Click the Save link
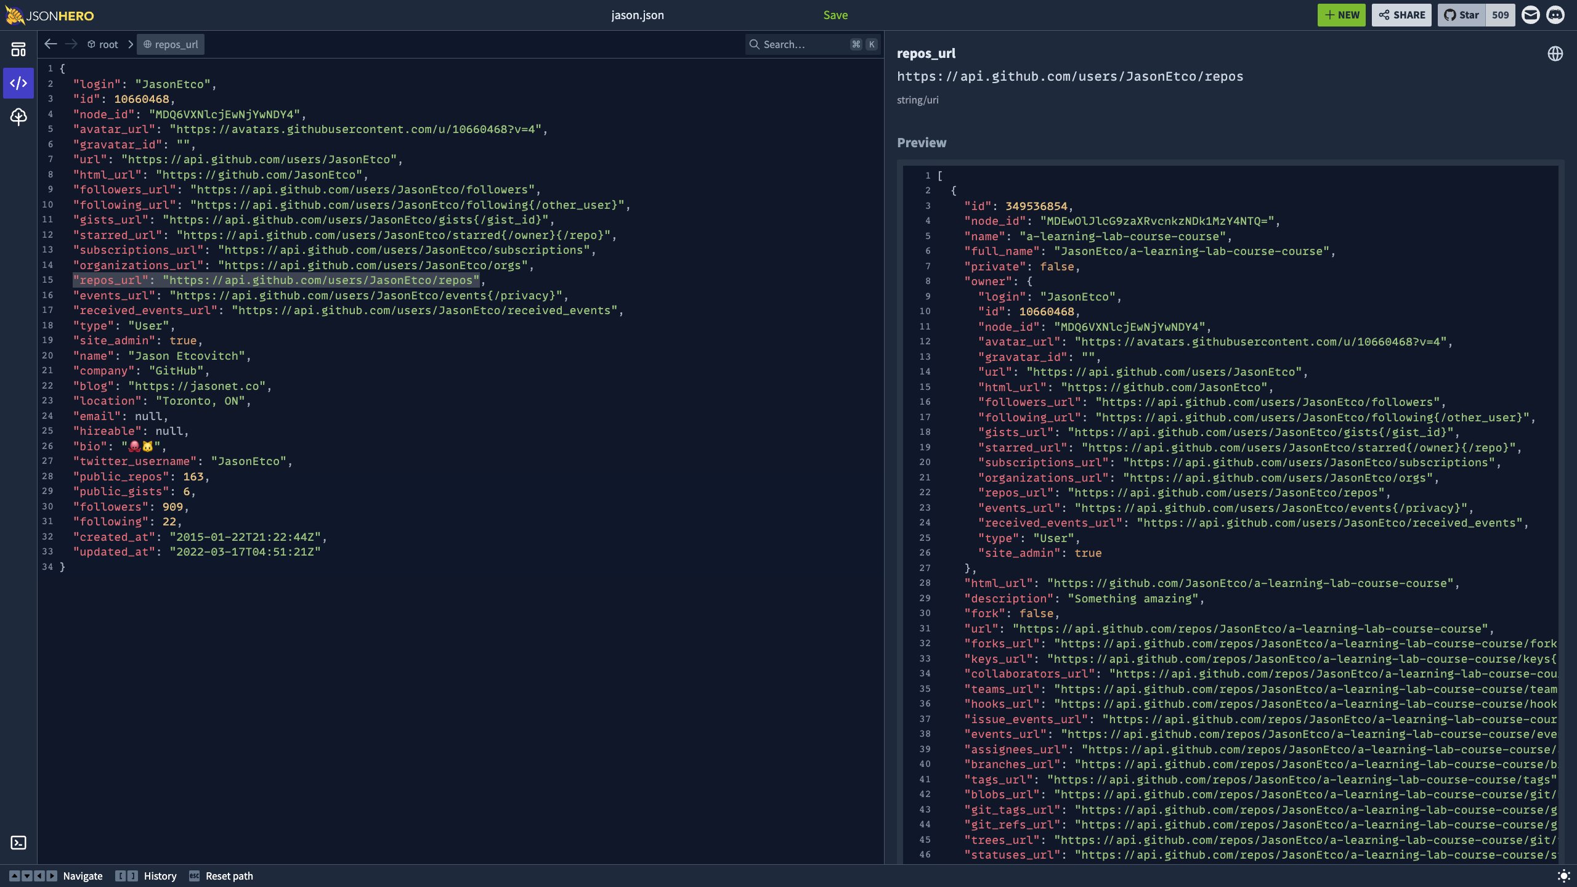 point(835,15)
